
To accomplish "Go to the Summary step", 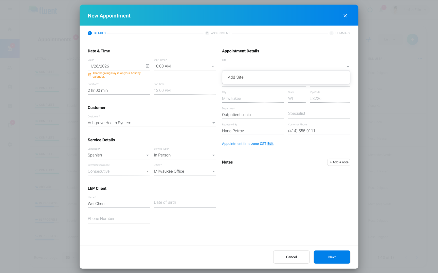I will 340,33.
